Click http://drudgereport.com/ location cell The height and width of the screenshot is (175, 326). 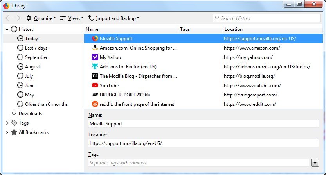(250, 95)
